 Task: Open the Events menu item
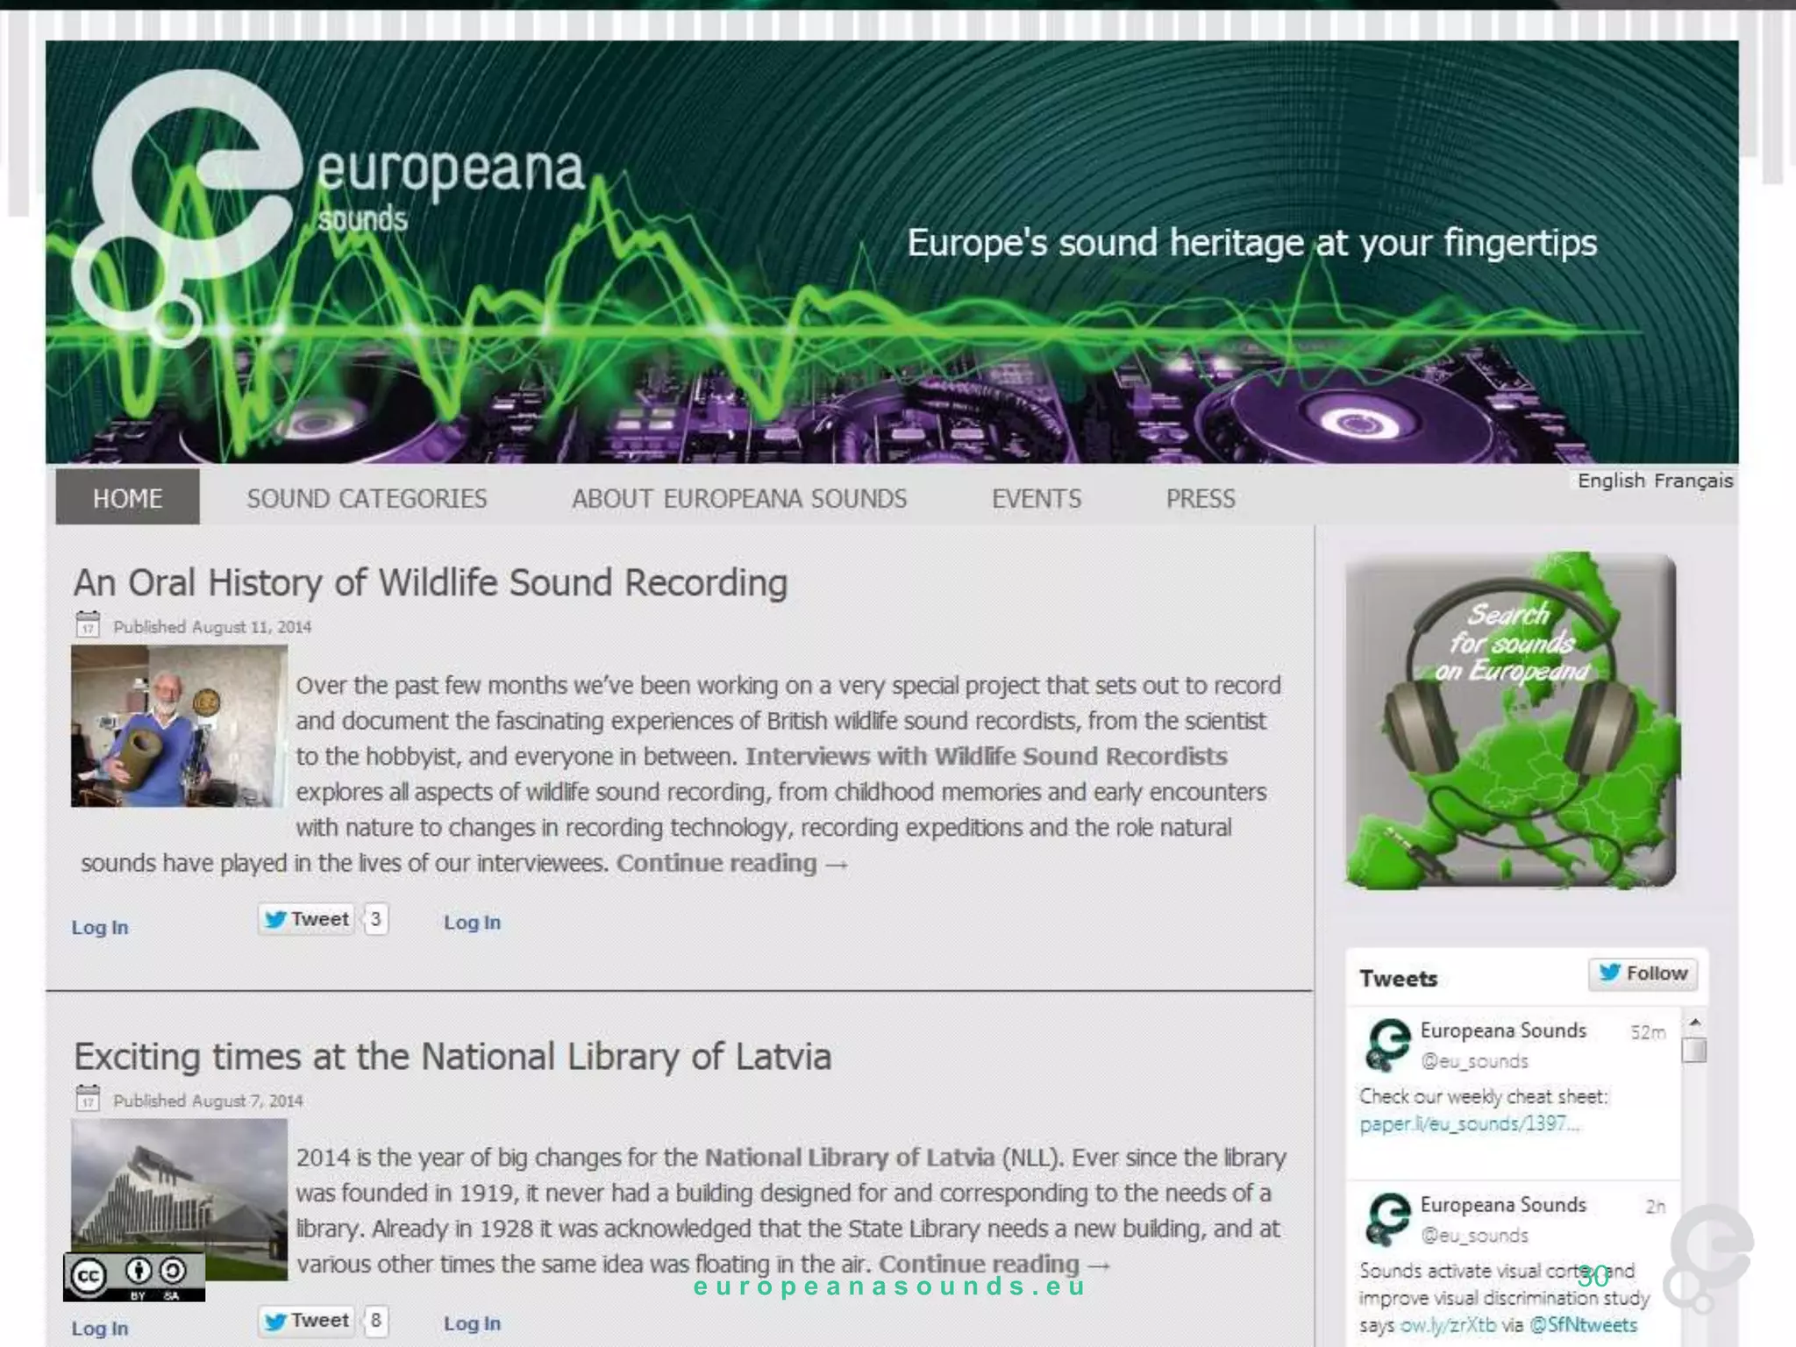[1036, 498]
